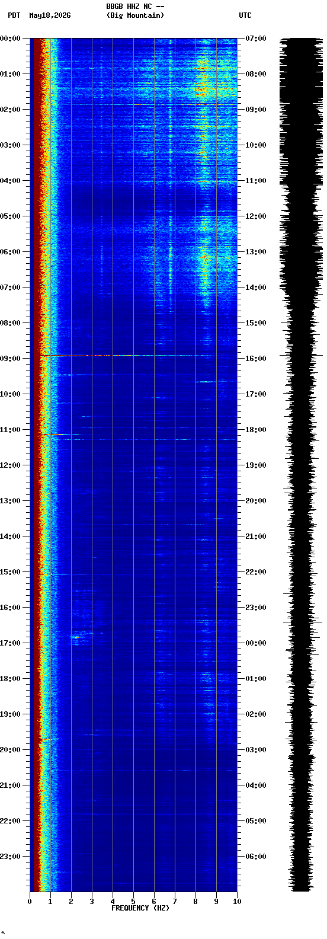
Task: Click the 20:00 PDT time tick label
Action: pyautogui.click(x=11, y=750)
